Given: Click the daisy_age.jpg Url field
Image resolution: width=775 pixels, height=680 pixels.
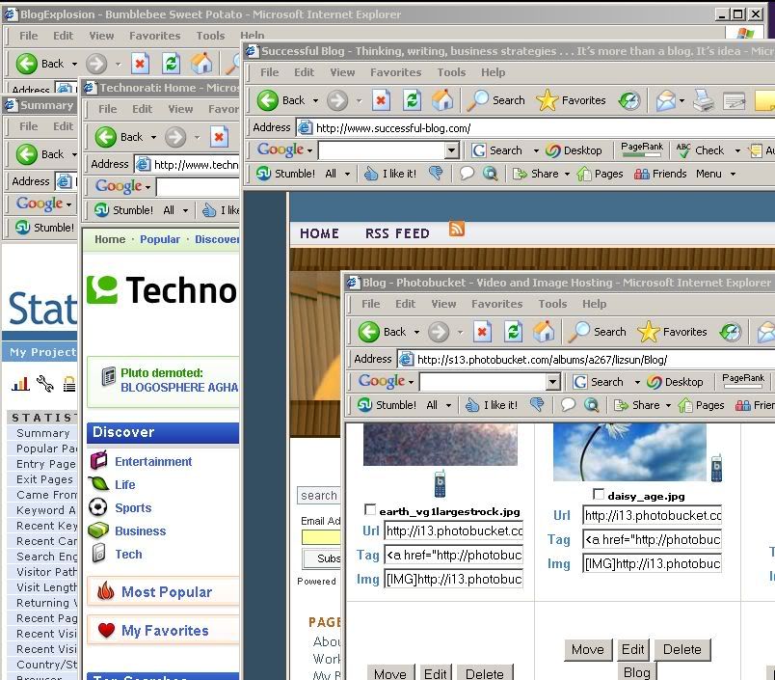Looking at the screenshot, I should tap(652, 515).
